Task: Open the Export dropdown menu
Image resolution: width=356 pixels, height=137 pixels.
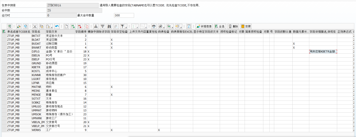Action: tap(170, 26)
